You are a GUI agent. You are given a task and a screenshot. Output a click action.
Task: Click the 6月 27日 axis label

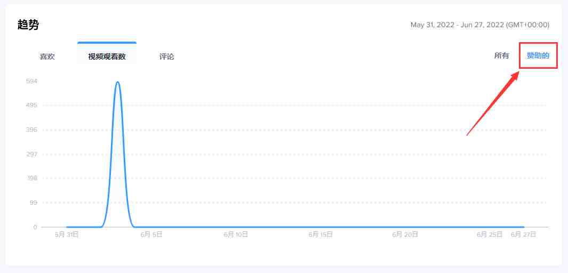pyautogui.click(x=523, y=234)
